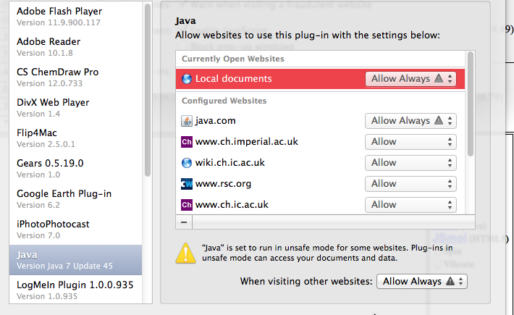Click the www.ch.imperial.ac.uk site icon

coord(187,142)
